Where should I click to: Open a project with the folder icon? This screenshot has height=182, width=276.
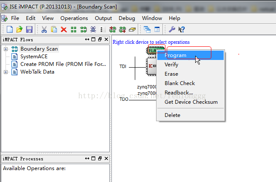(20, 29)
